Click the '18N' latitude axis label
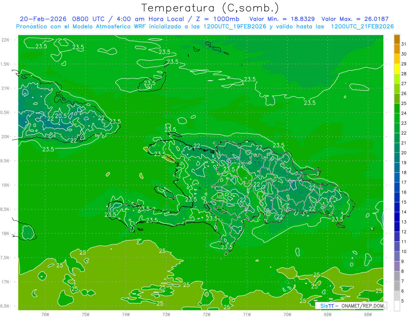This screenshot has width=413, height=319. [6, 233]
